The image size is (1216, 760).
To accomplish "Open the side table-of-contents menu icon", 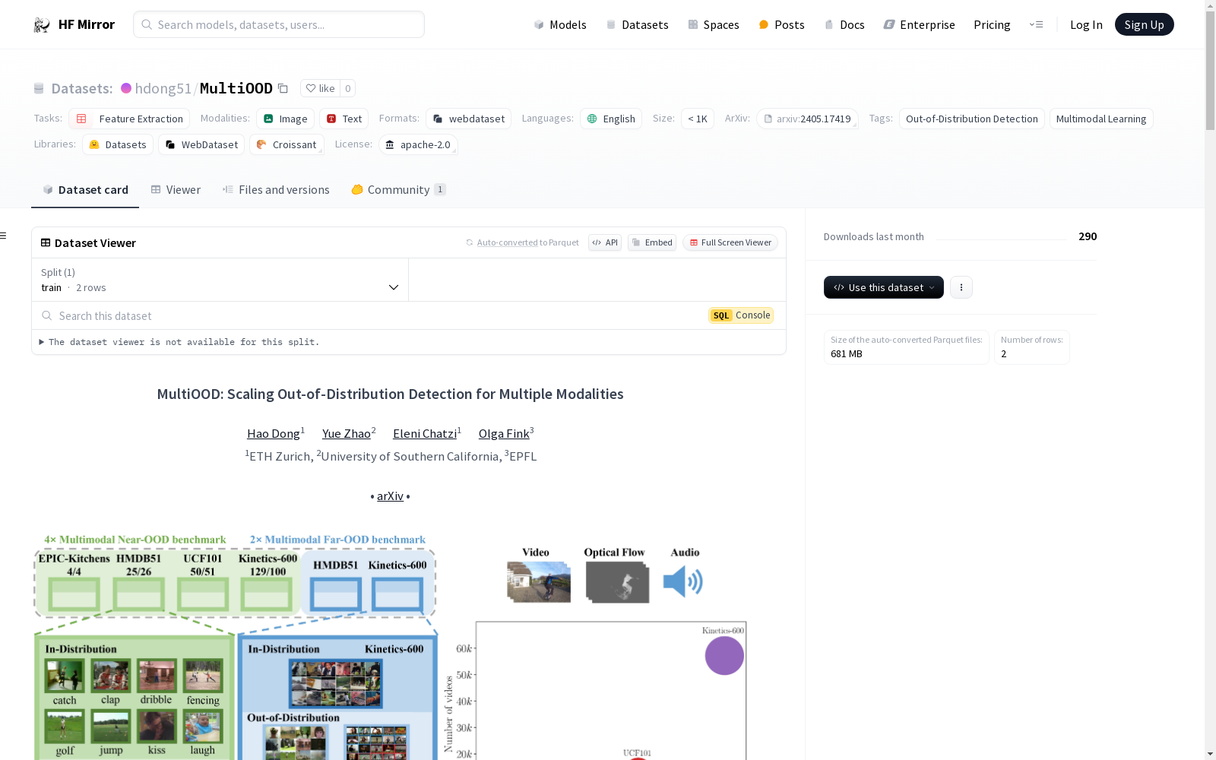I will click(4, 236).
